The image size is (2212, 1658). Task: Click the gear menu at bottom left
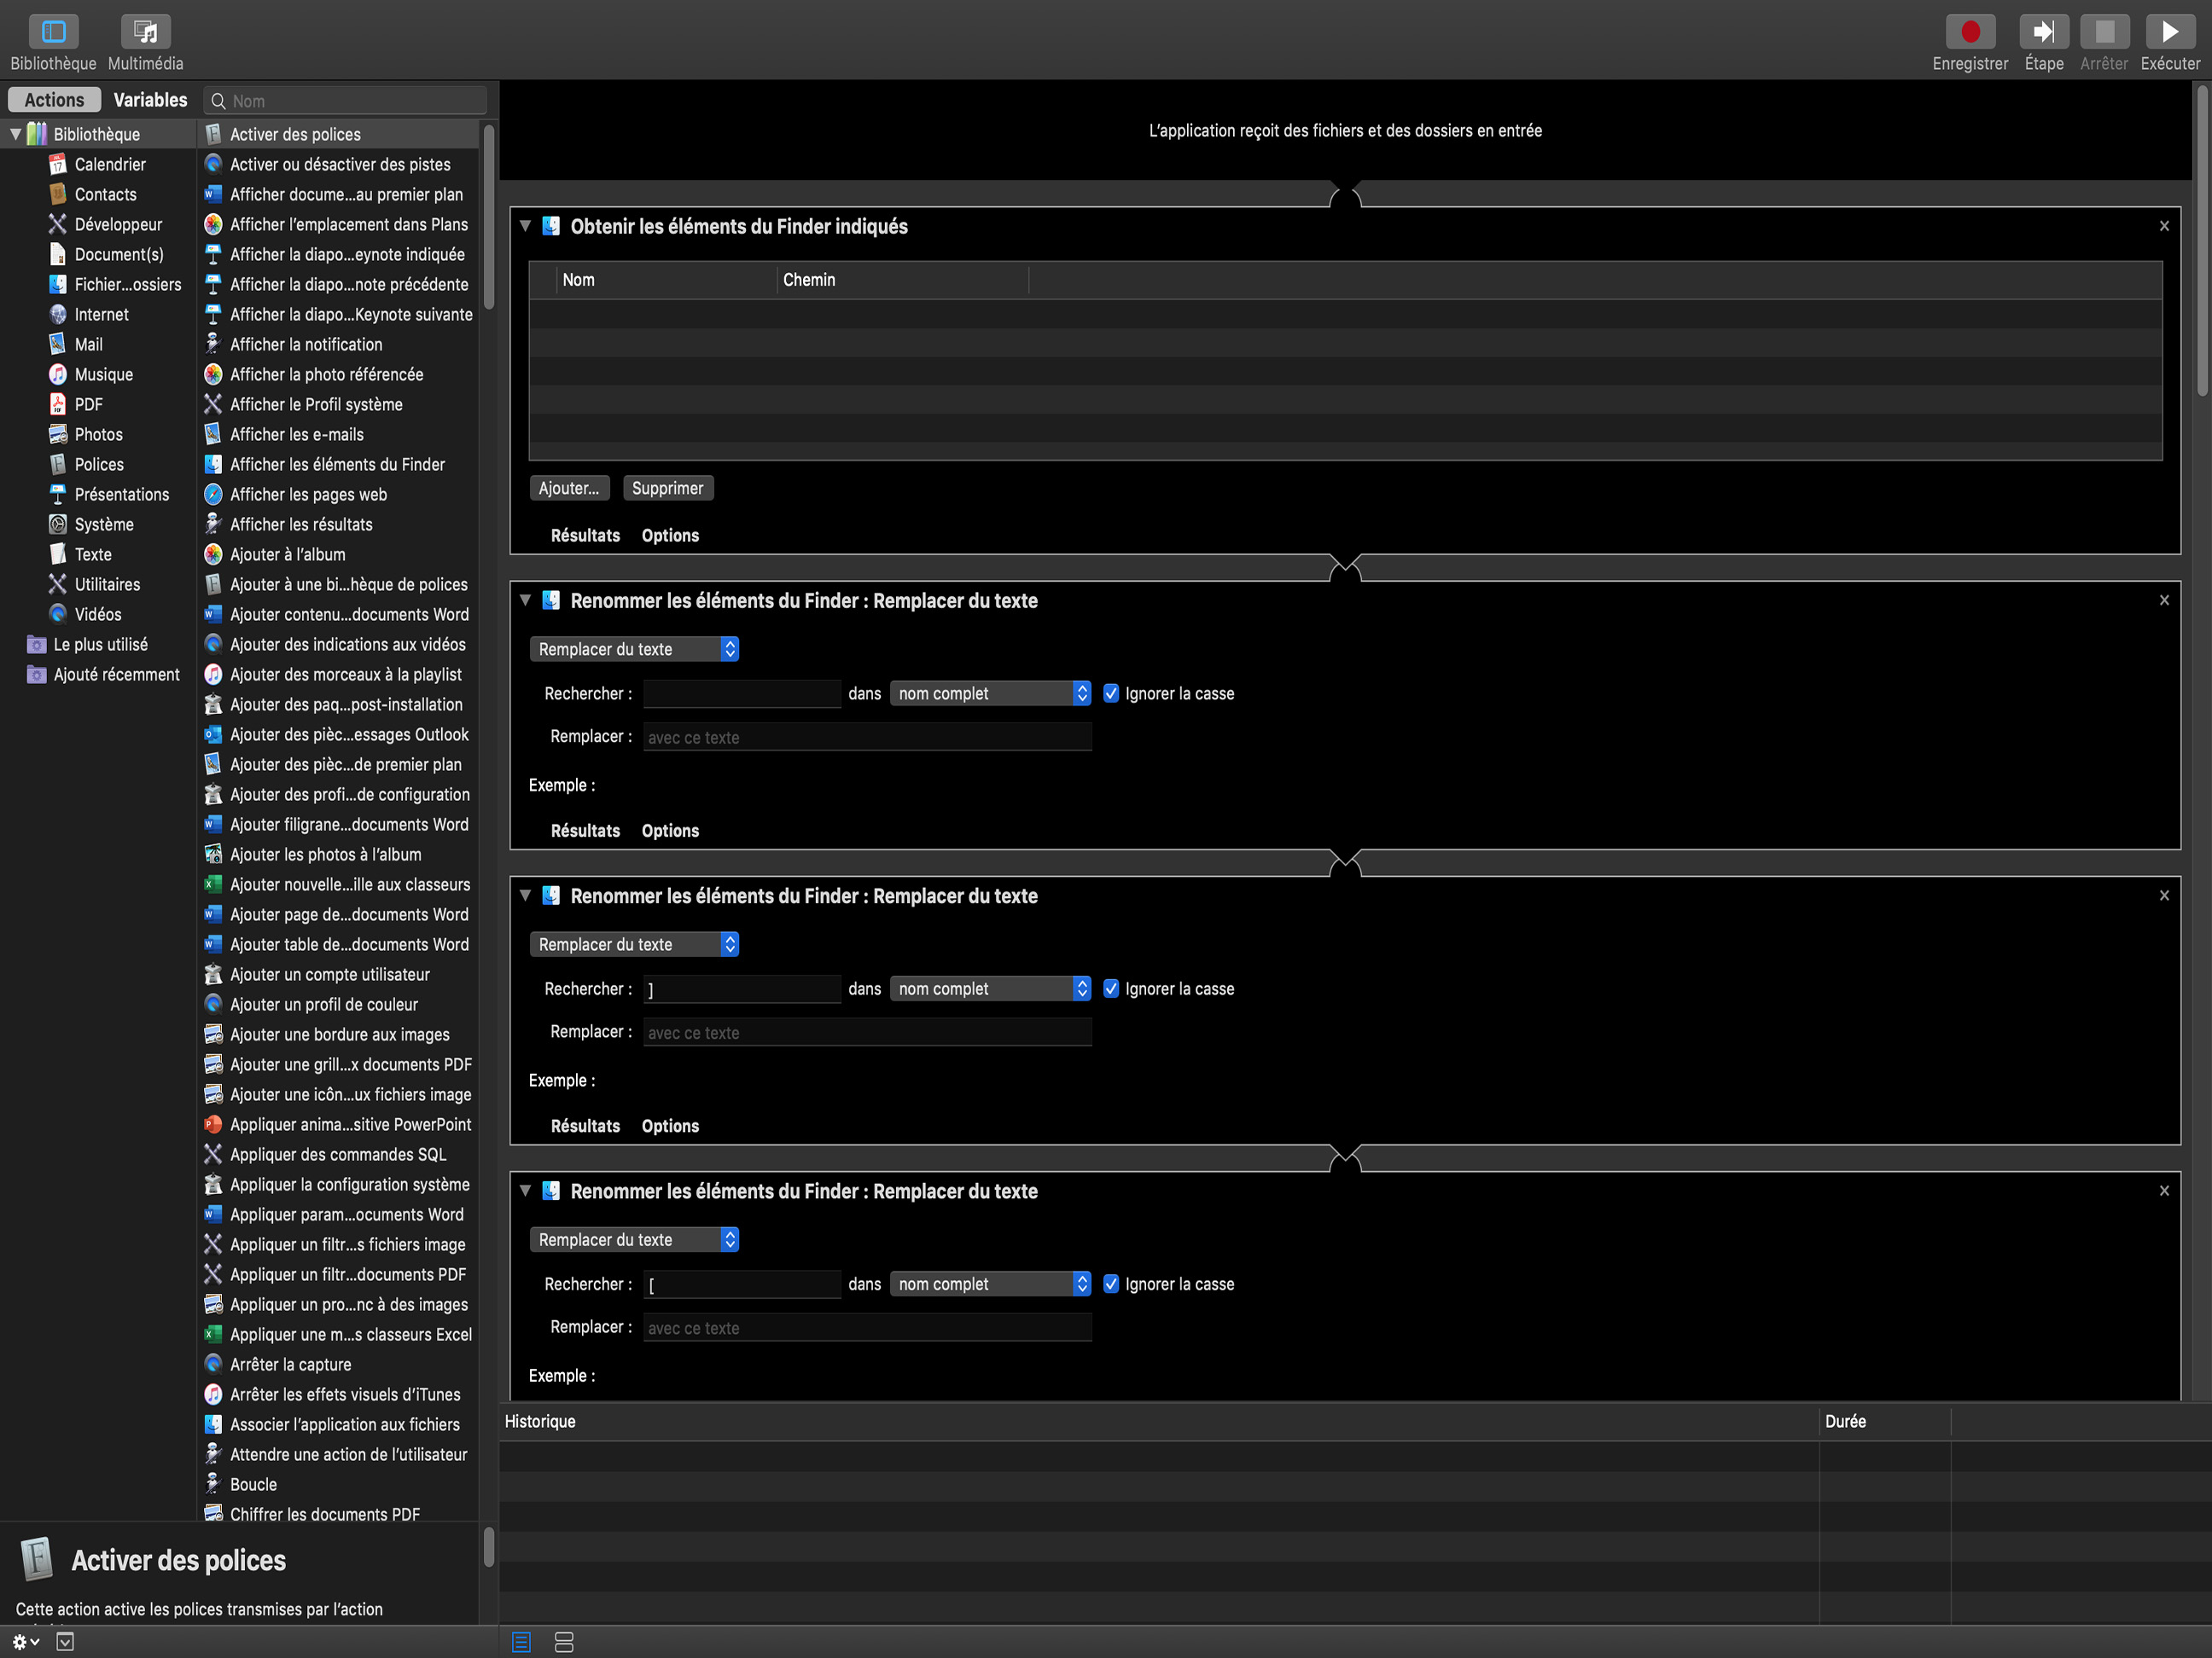pyautogui.click(x=24, y=1642)
